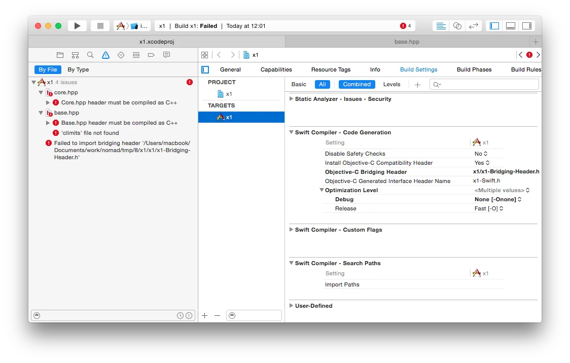Show the Assistant editor

457,26
